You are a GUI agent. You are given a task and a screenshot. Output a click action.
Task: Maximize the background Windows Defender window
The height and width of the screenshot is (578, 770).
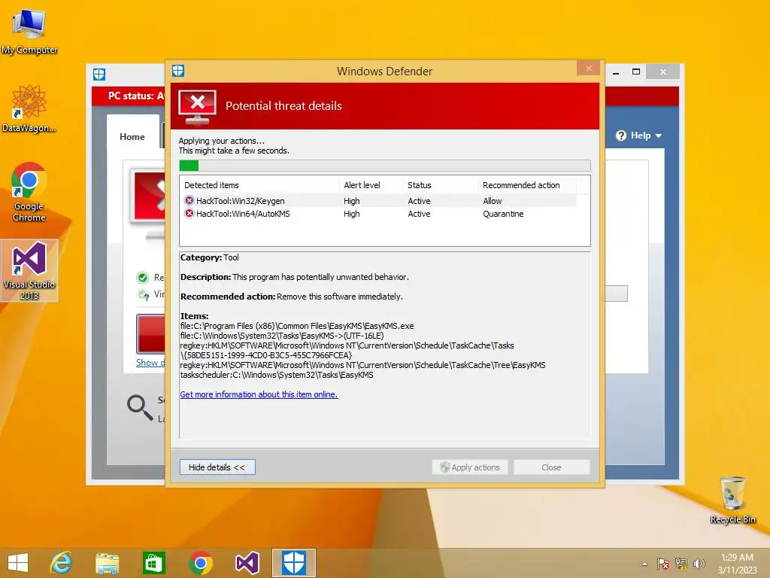636,71
